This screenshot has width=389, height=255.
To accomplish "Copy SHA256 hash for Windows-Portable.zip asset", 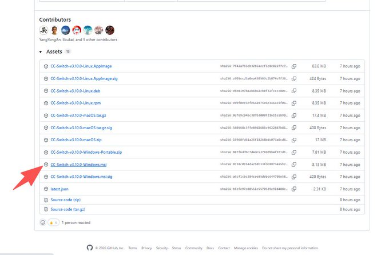I will [x=294, y=153].
